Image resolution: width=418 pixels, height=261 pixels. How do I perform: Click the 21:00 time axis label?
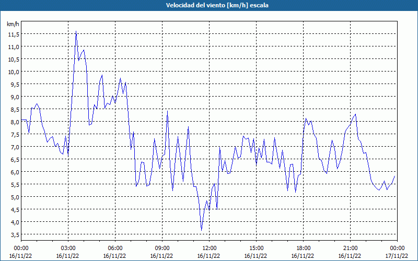click(350, 248)
